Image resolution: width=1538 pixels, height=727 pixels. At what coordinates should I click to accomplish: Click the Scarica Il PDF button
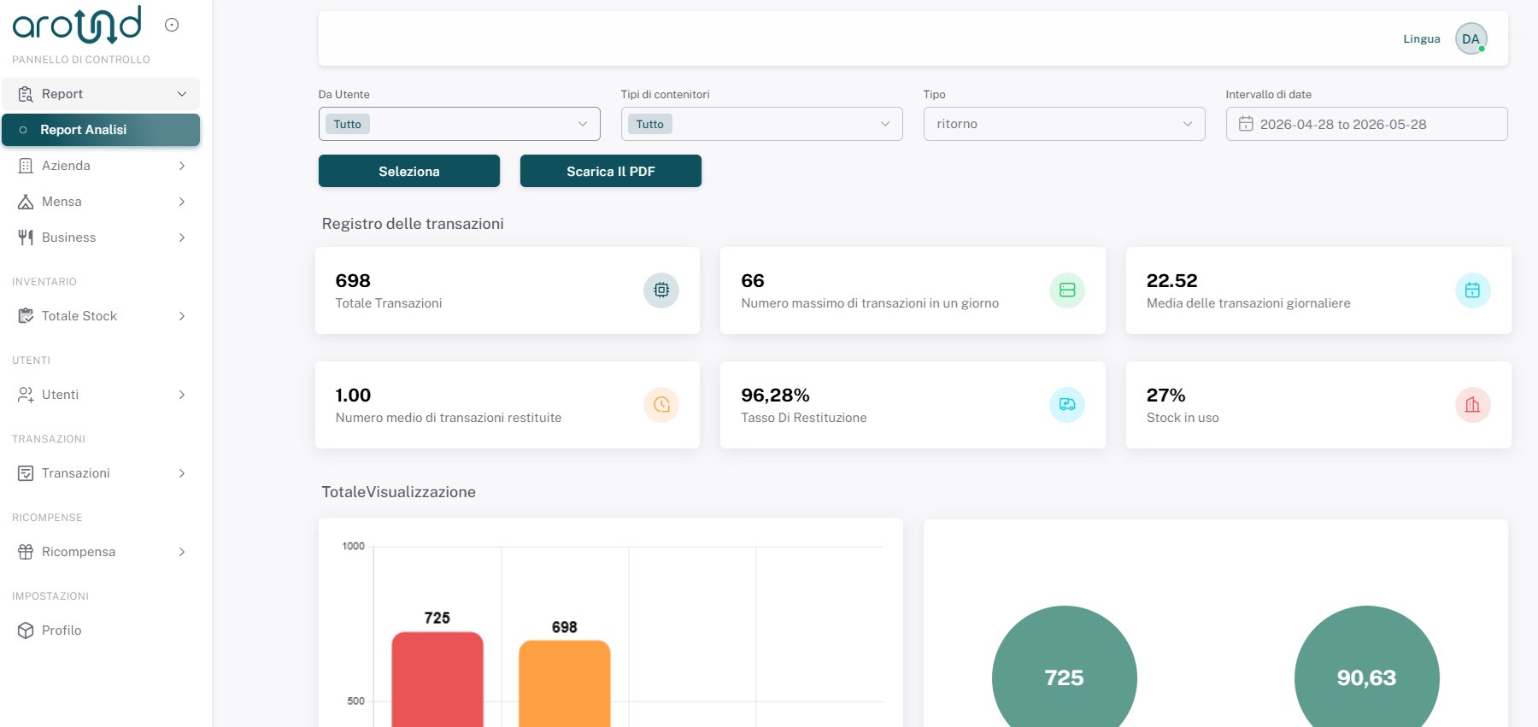tap(611, 171)
